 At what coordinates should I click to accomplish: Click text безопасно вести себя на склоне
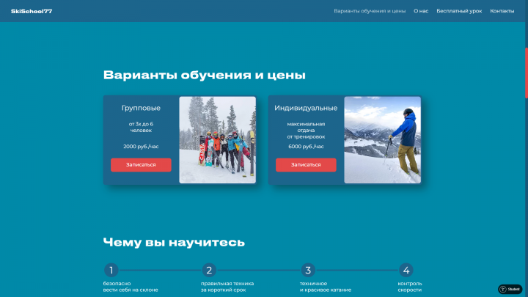pyautogui.click(x=131, y=287)
